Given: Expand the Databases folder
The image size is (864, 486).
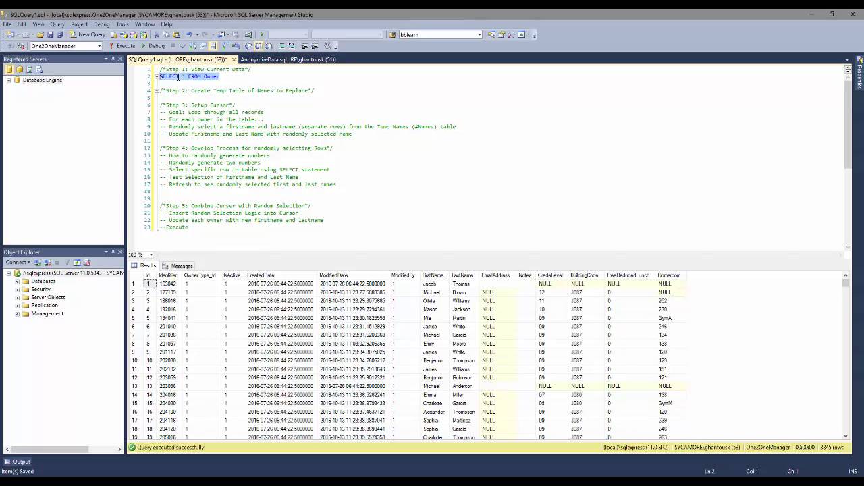Looking at the screenshot, I should tap(18, 281).
